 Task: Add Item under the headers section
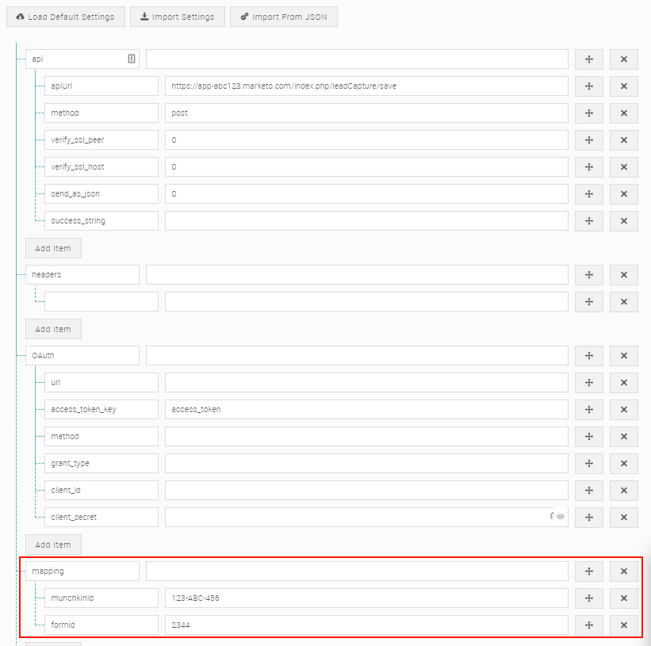click(53, 329)
